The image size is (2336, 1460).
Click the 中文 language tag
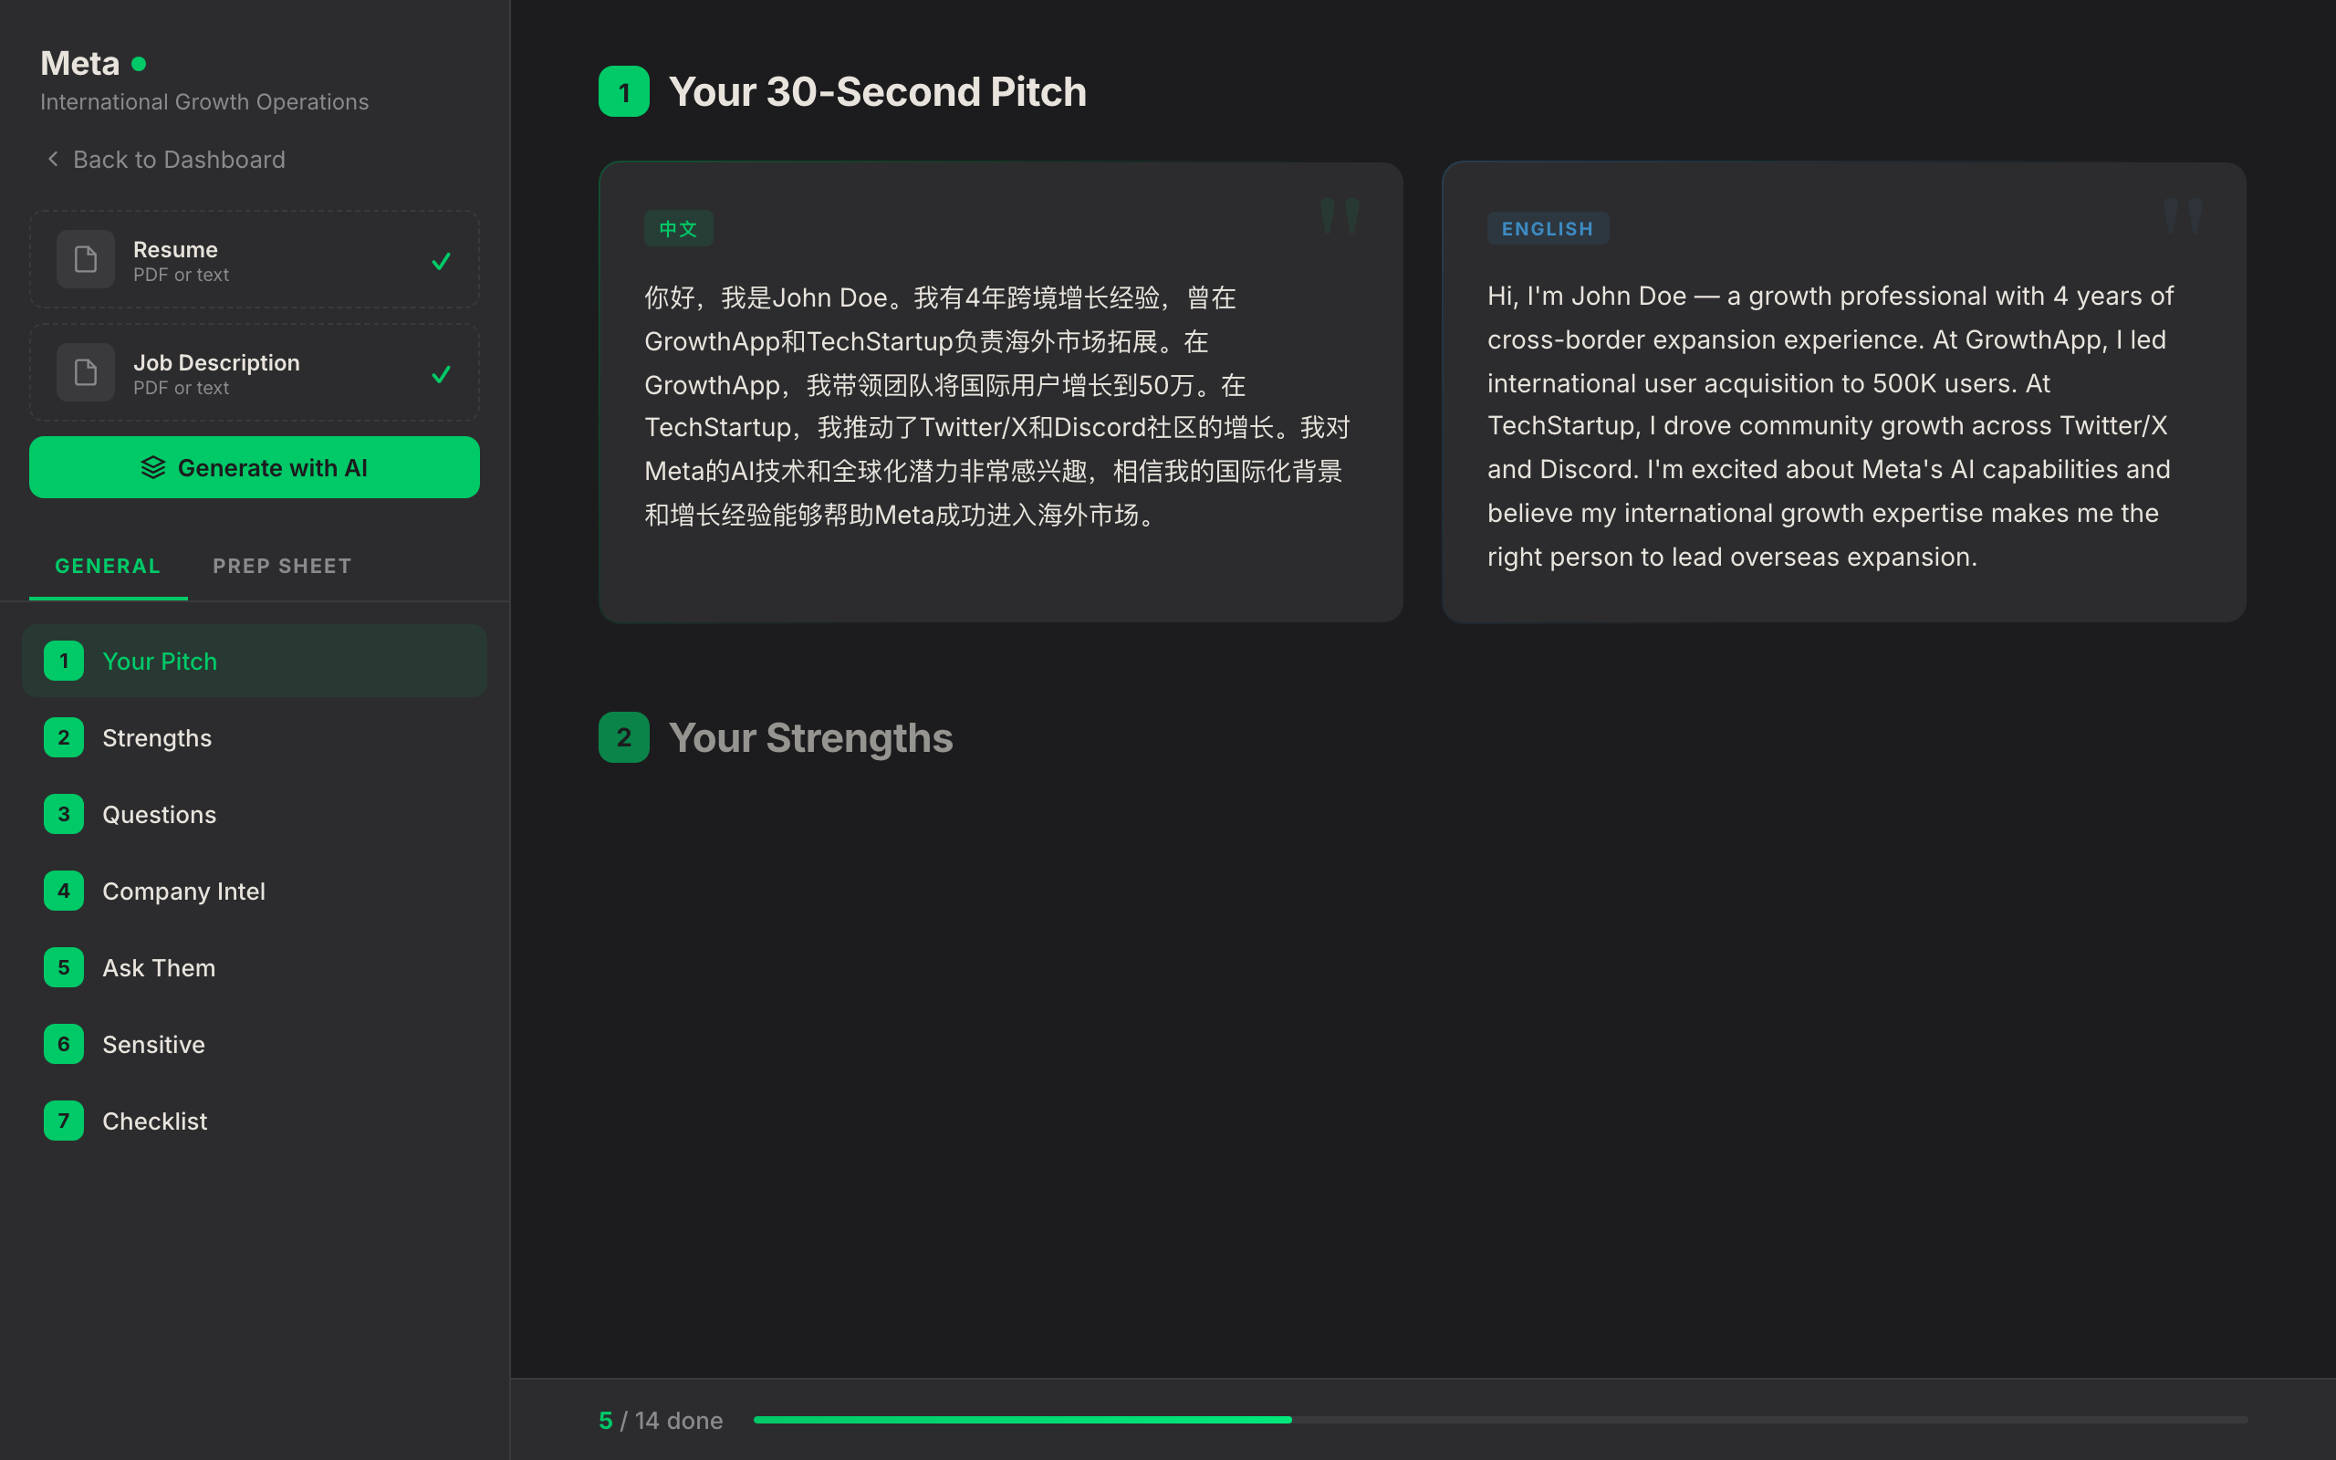pyautogui.click(x=678, y=229)
